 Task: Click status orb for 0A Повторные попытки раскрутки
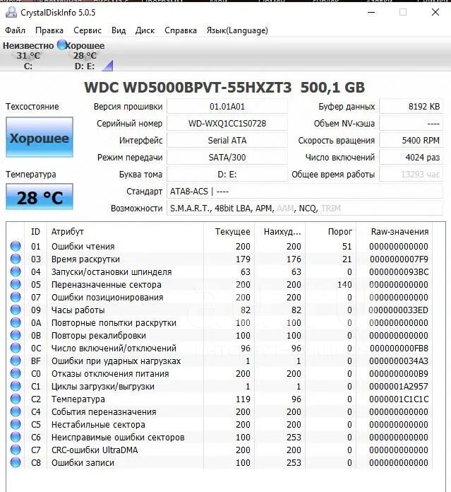tap(16, 322)
